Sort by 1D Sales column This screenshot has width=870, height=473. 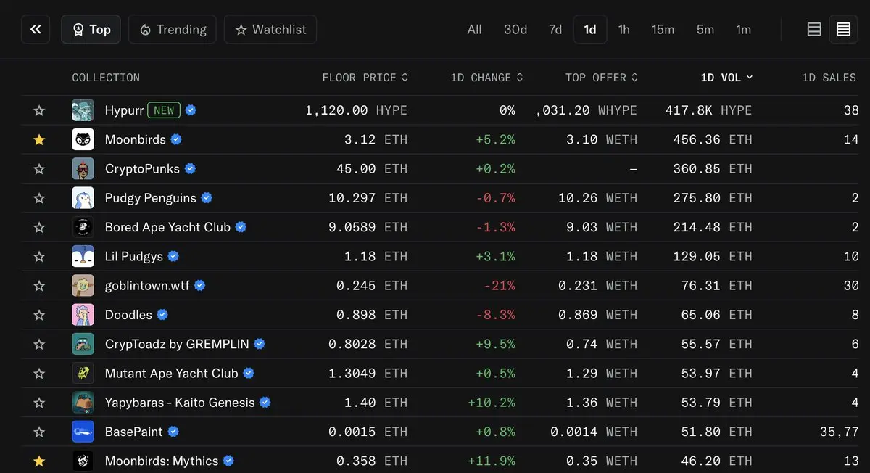[829, 78]
